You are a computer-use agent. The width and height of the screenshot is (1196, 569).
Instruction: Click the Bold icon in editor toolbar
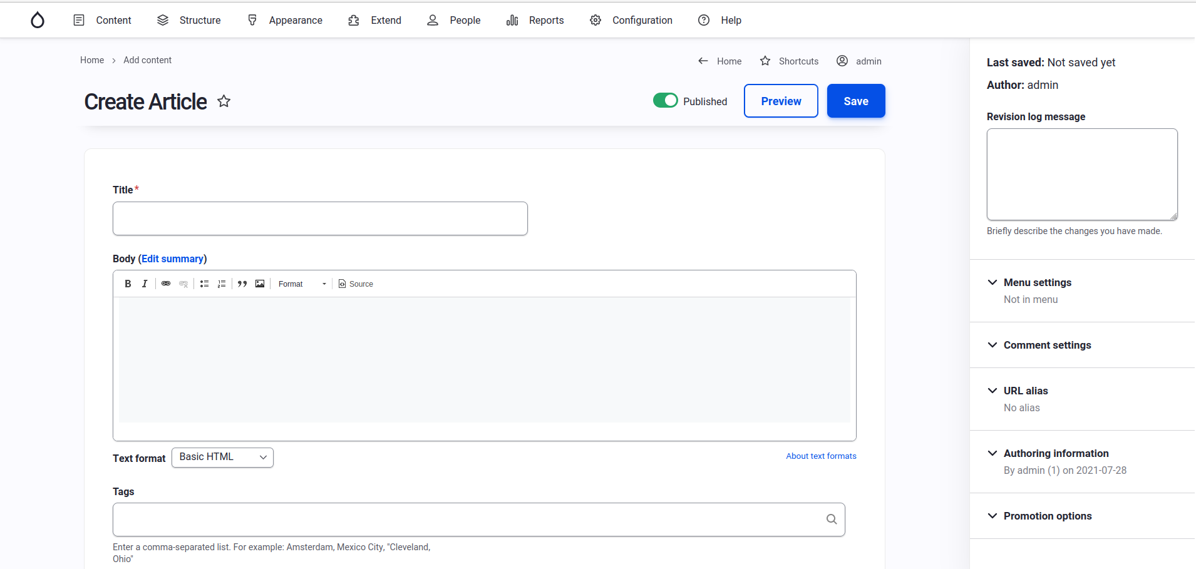click(x=128, y=284)
